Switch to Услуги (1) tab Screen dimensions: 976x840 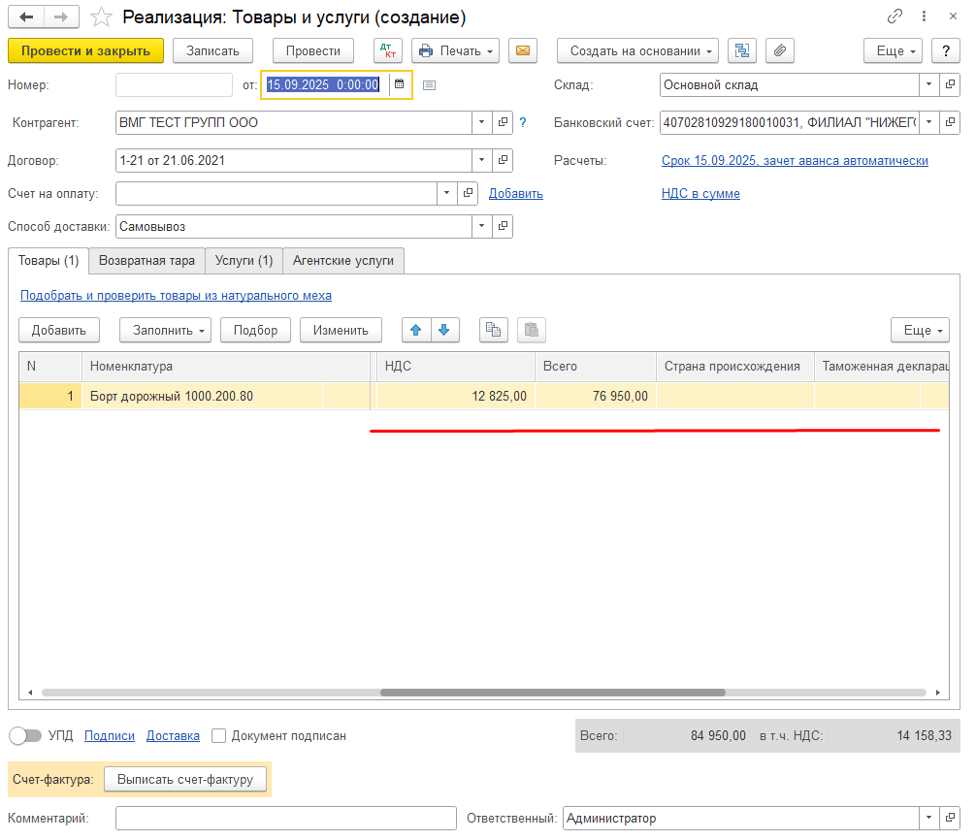244,261
